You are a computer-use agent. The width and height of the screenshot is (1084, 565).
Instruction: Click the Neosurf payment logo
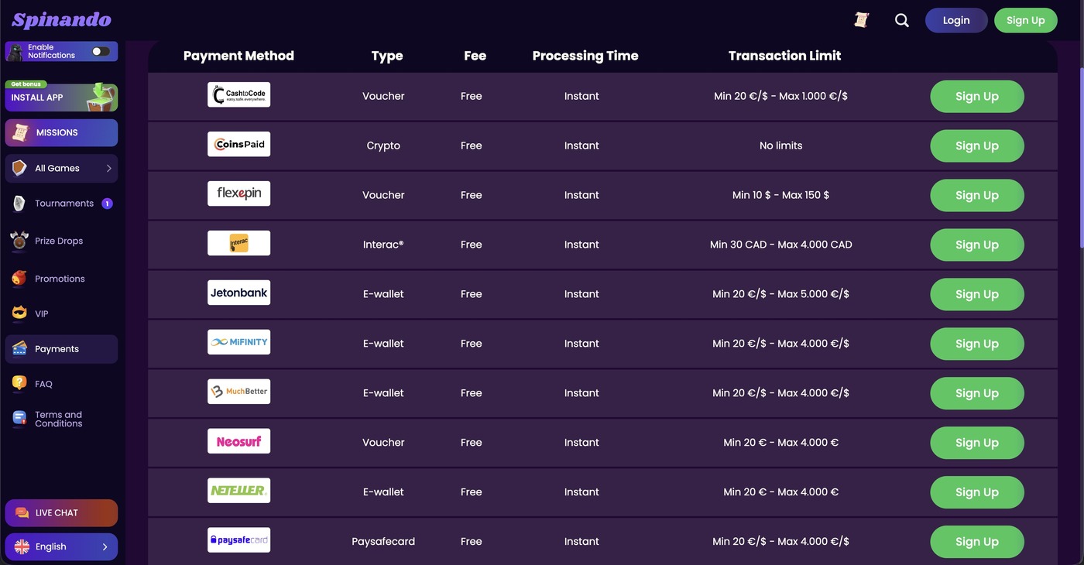point(238,441)
